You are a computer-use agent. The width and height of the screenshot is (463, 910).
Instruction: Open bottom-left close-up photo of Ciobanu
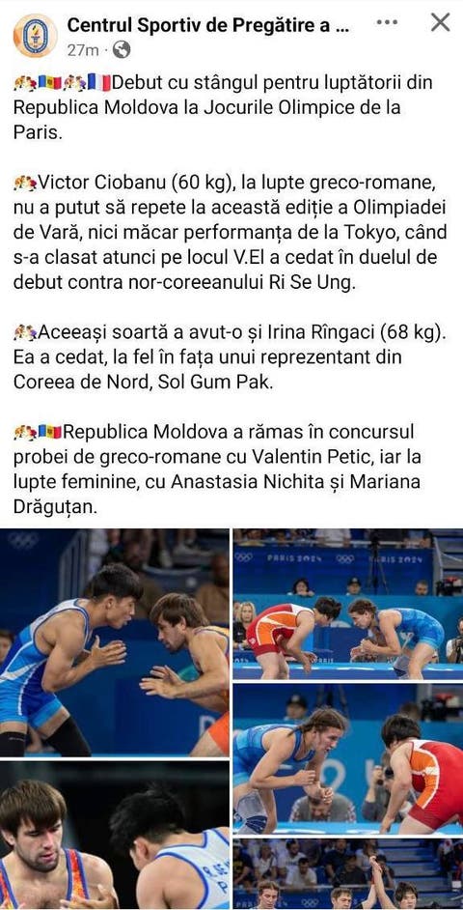115,836
